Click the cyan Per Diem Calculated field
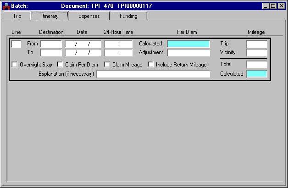The image size is (288, 188). point(188,44)
